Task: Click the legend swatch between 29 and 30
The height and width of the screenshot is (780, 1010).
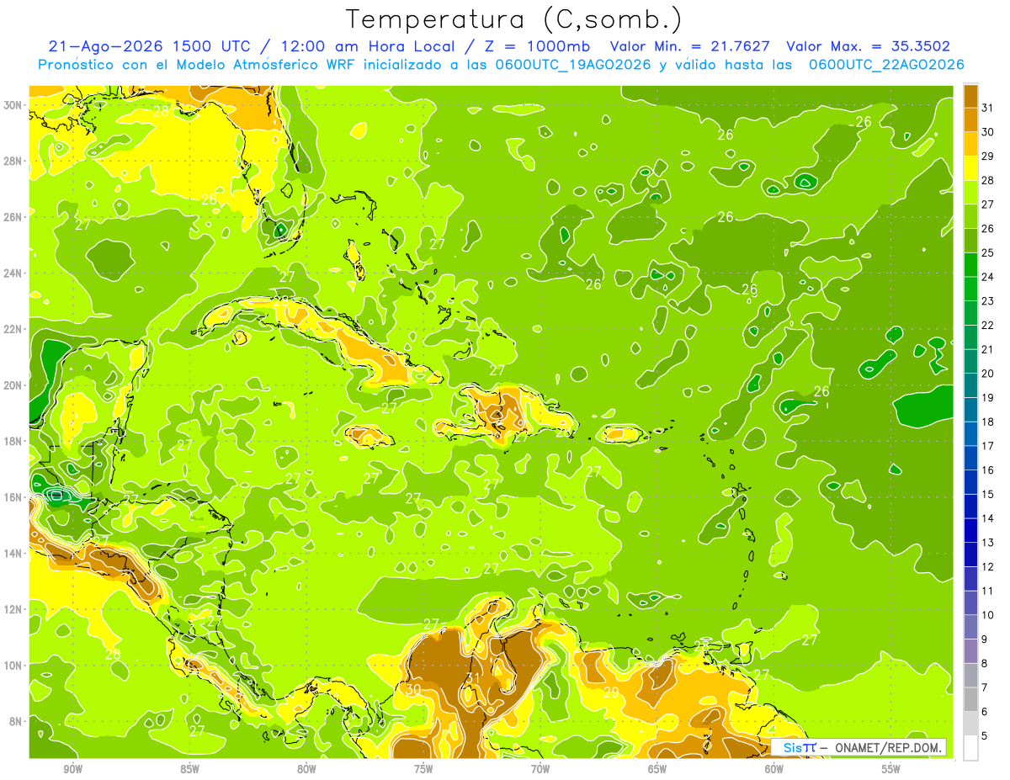Action: 970,144
